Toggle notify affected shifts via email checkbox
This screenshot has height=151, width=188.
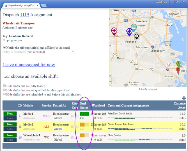pos(4,47)
